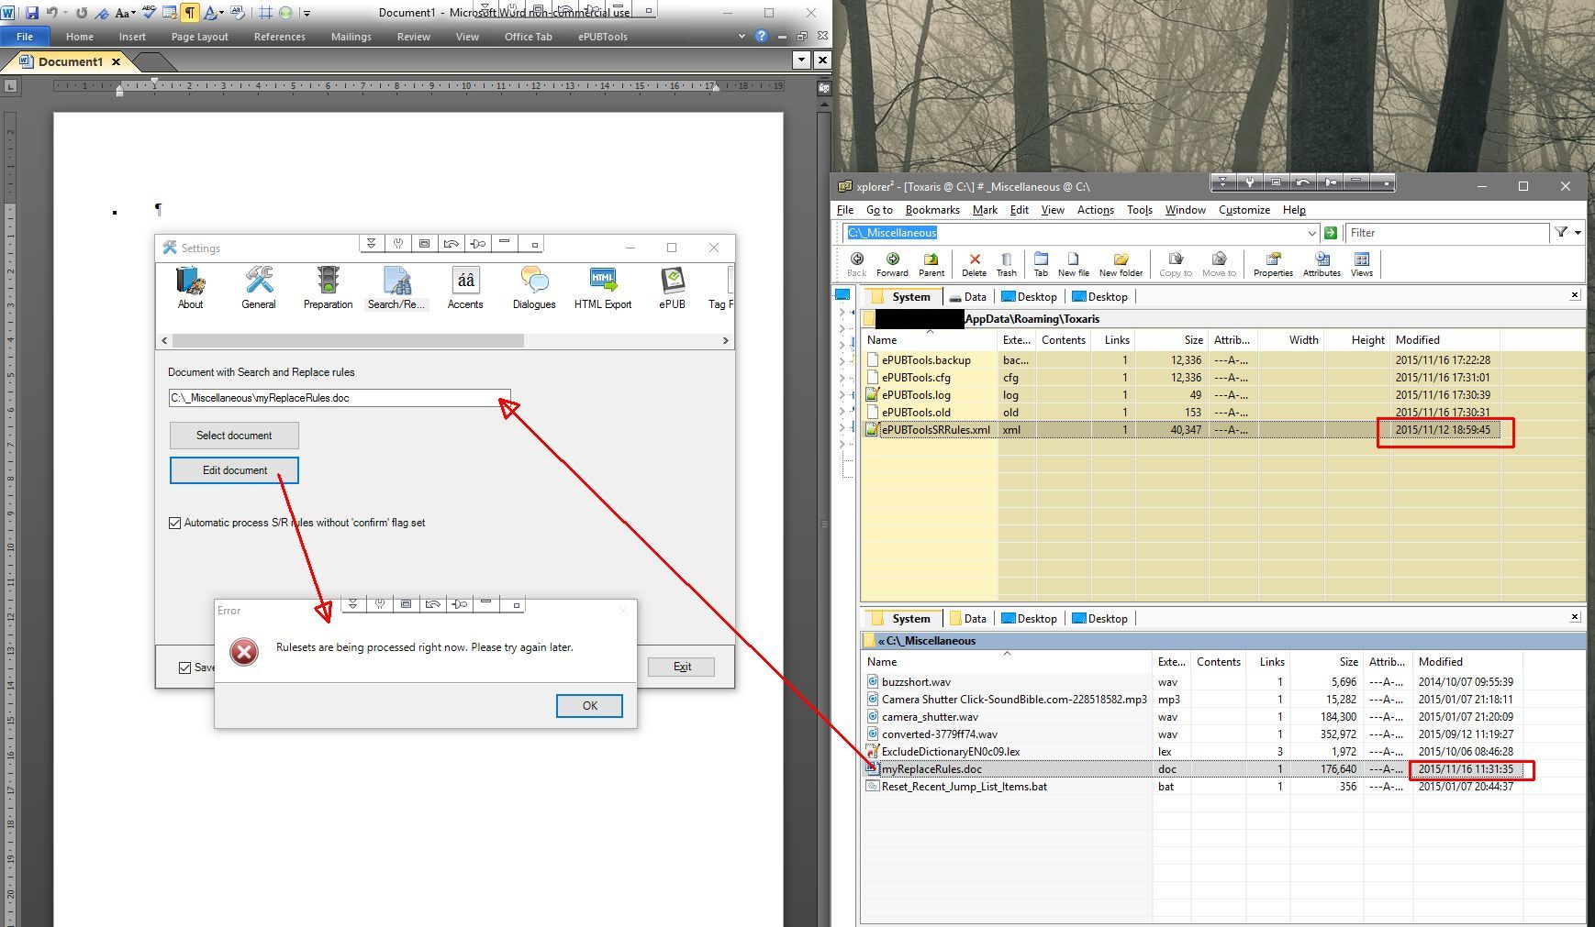
Task: Click Delete in xplorer² toolbar
Action: (975, 264)
